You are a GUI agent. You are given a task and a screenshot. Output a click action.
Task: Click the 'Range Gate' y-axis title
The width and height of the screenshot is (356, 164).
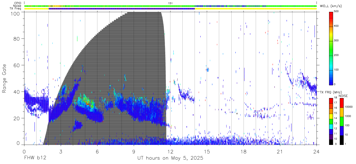pos(5,78)
